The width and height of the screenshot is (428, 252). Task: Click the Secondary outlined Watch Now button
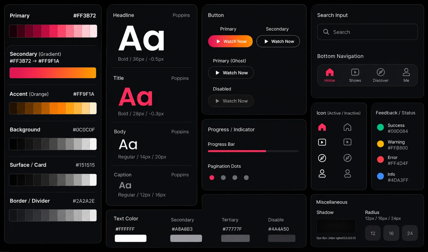[278, 41]
